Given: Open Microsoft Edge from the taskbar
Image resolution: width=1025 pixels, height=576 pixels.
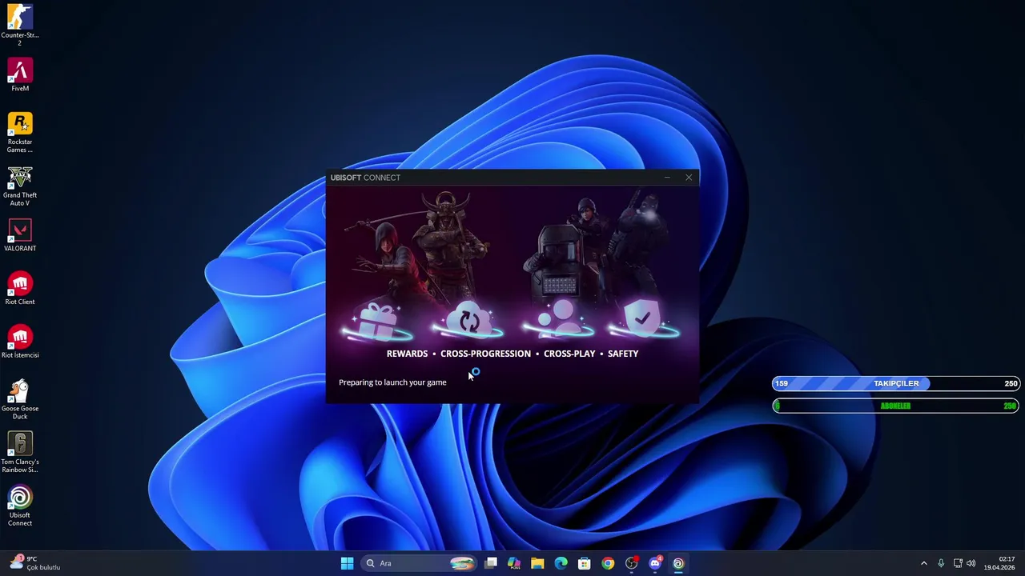Looking at the screenshot, I should click(561, 563).
